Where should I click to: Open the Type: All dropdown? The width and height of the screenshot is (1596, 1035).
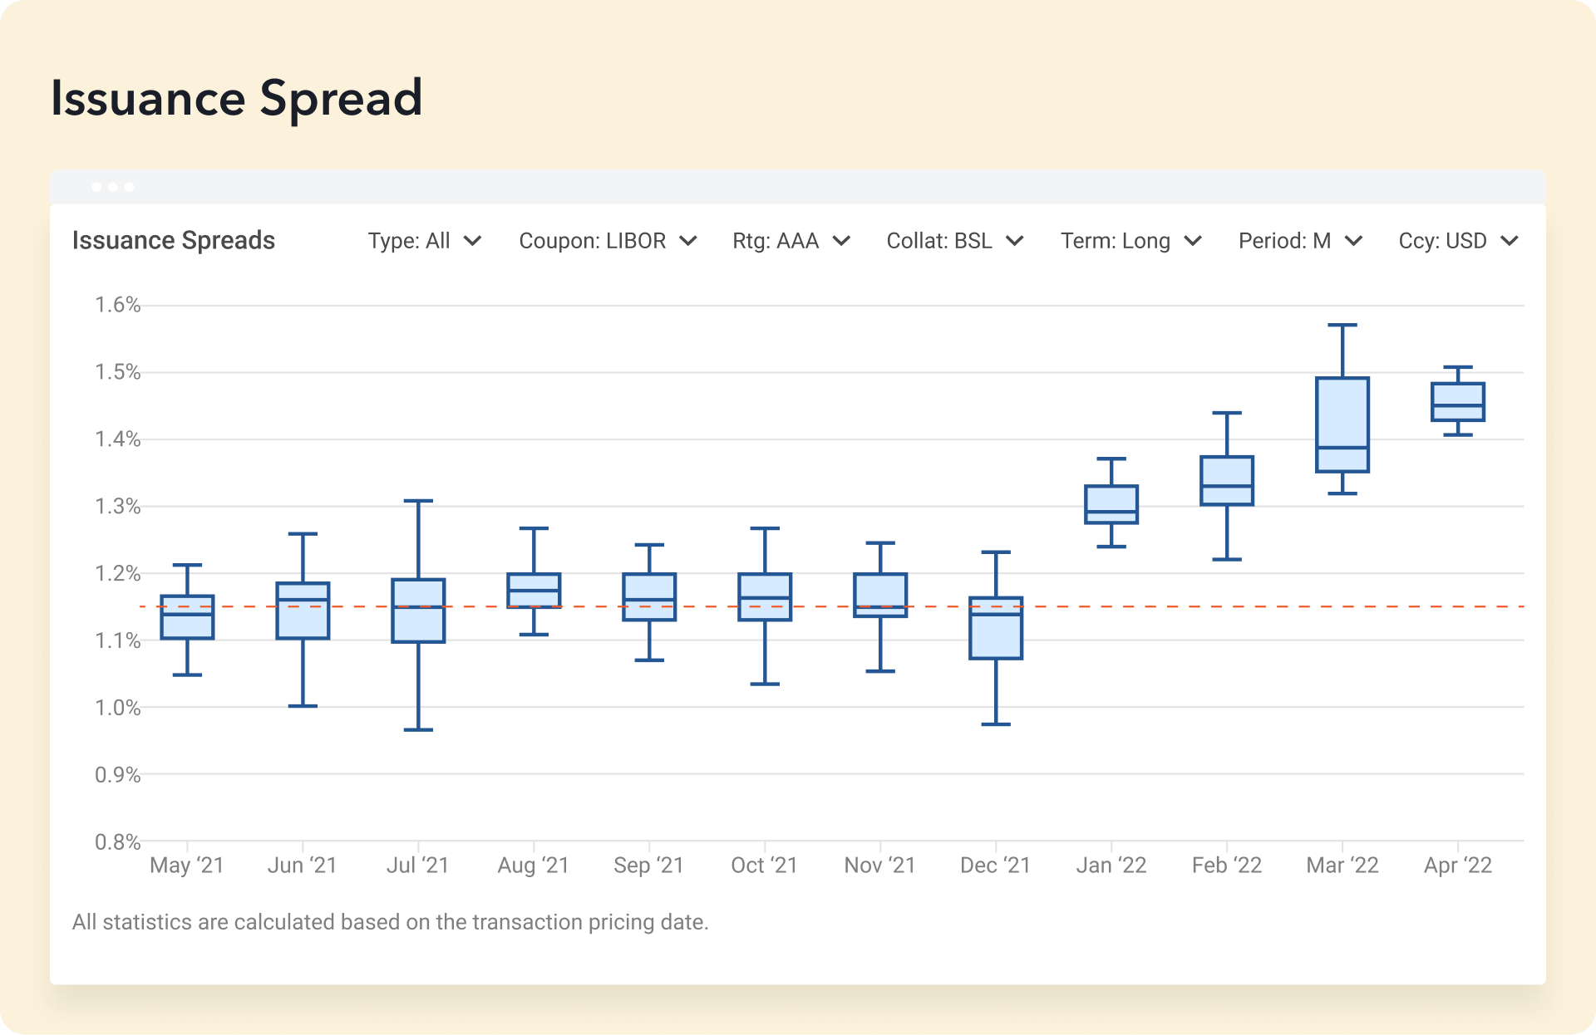424,241
